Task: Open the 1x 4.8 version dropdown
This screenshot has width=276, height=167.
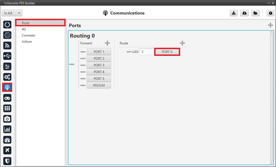Action: pyautogui.click(x=12, y=13)
